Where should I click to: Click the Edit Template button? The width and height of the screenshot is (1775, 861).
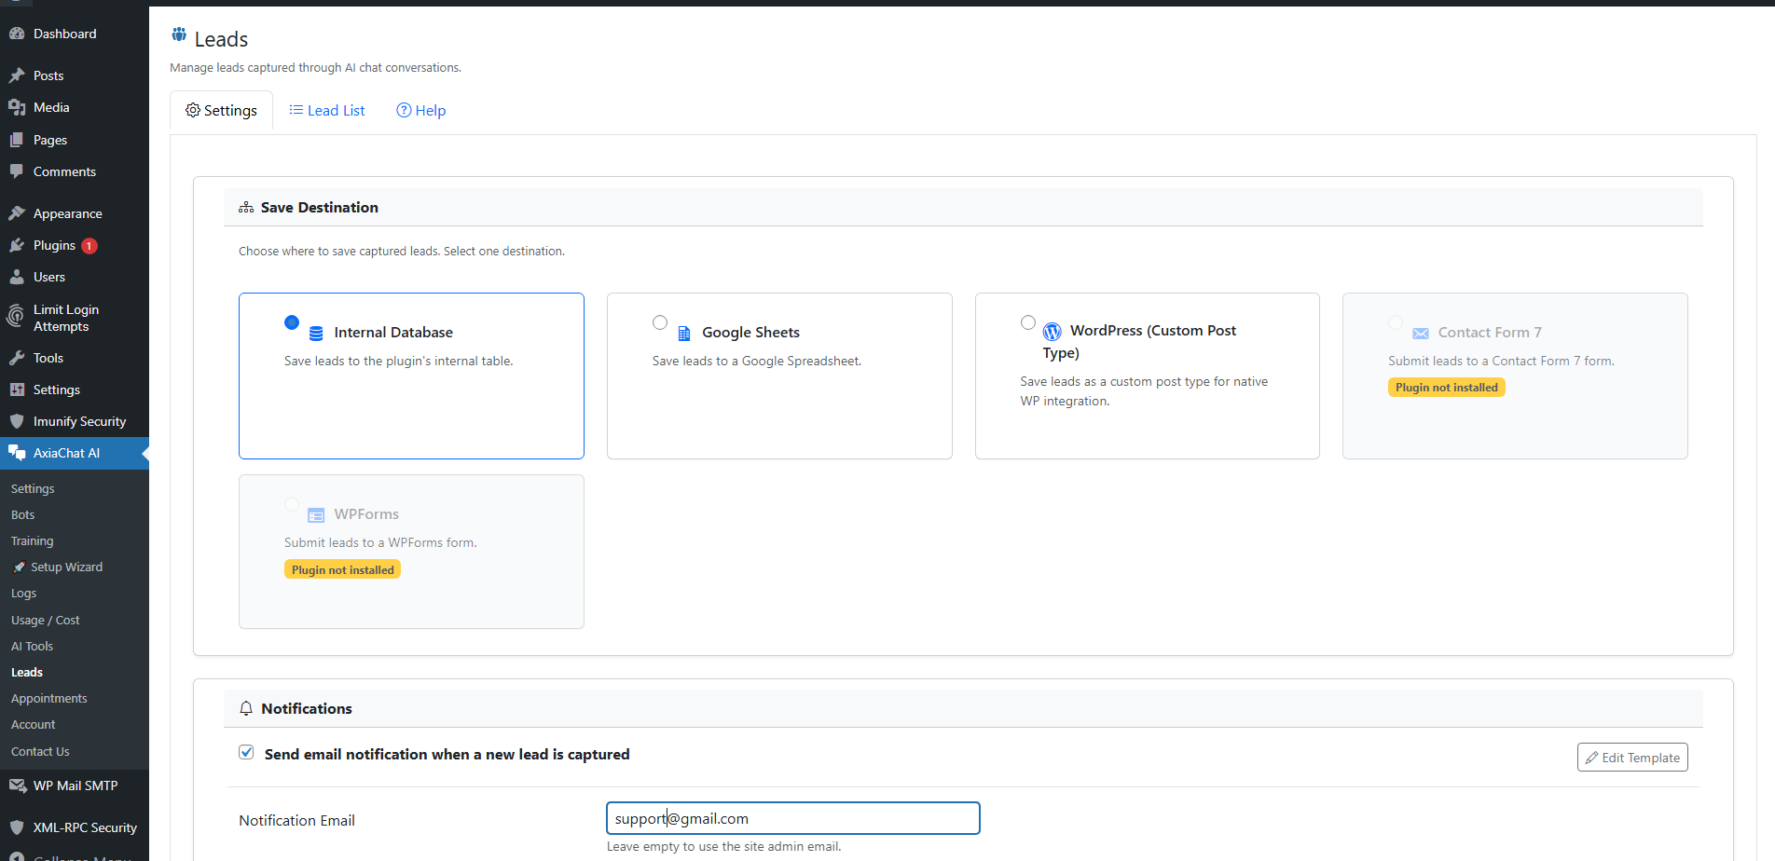coord(1631,757)
